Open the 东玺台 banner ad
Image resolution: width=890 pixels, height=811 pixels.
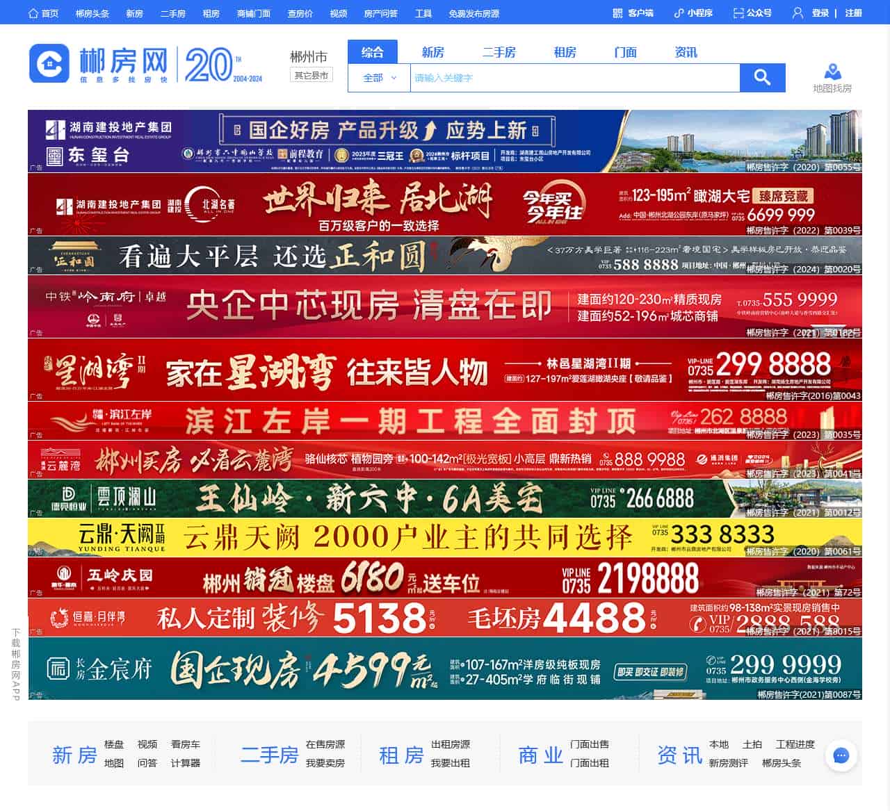tap(445, 141)
